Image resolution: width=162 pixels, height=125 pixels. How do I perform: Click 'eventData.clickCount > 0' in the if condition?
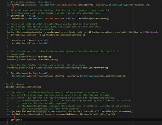pos(27,35)
